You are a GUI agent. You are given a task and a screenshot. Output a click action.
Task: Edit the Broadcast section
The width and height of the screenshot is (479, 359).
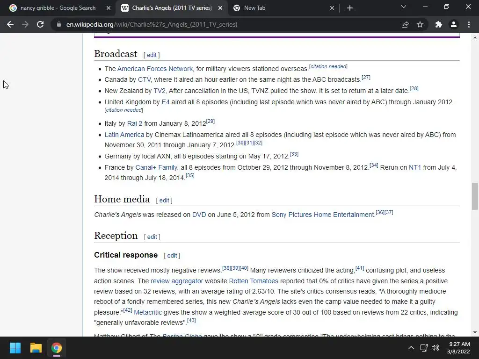[152, 55]
